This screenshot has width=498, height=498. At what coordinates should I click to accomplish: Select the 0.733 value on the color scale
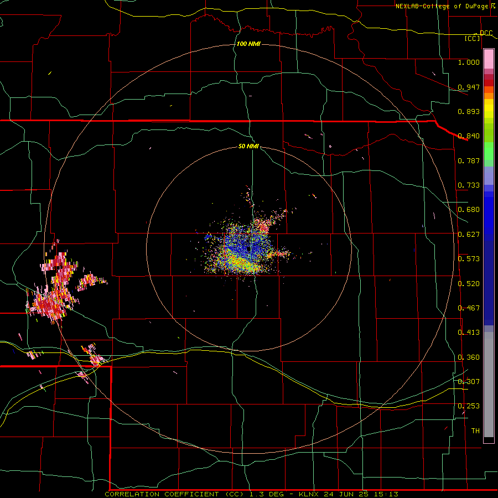469,185
